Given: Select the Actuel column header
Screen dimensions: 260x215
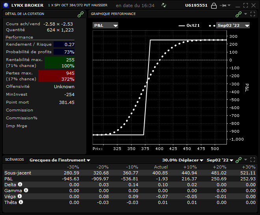Looking at the screenshot, I should 161,167.
